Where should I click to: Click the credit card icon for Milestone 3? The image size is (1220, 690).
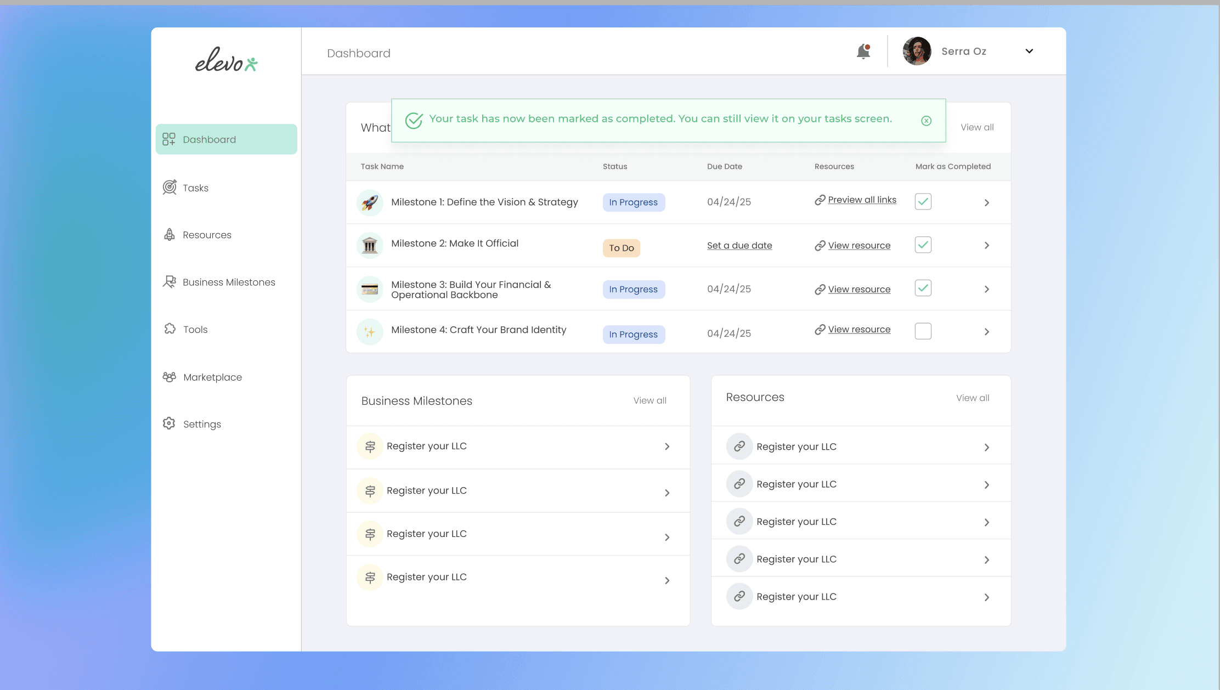[370, 289]
